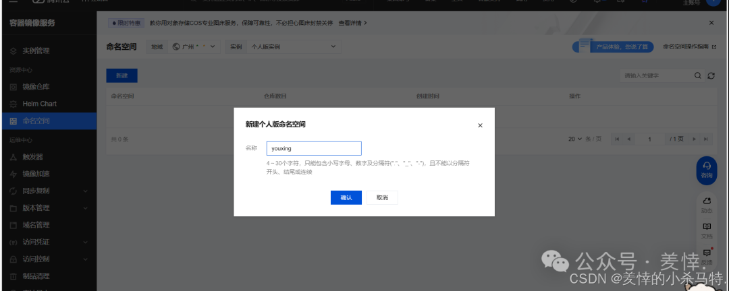729x291 pixels.
Task: Close the 新建个人版命名空间 dialog
Action: tap(481, 125)
